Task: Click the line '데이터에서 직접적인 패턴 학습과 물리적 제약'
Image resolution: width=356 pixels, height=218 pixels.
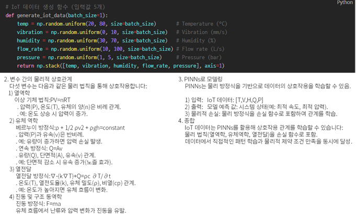Action: click(269, 142)
